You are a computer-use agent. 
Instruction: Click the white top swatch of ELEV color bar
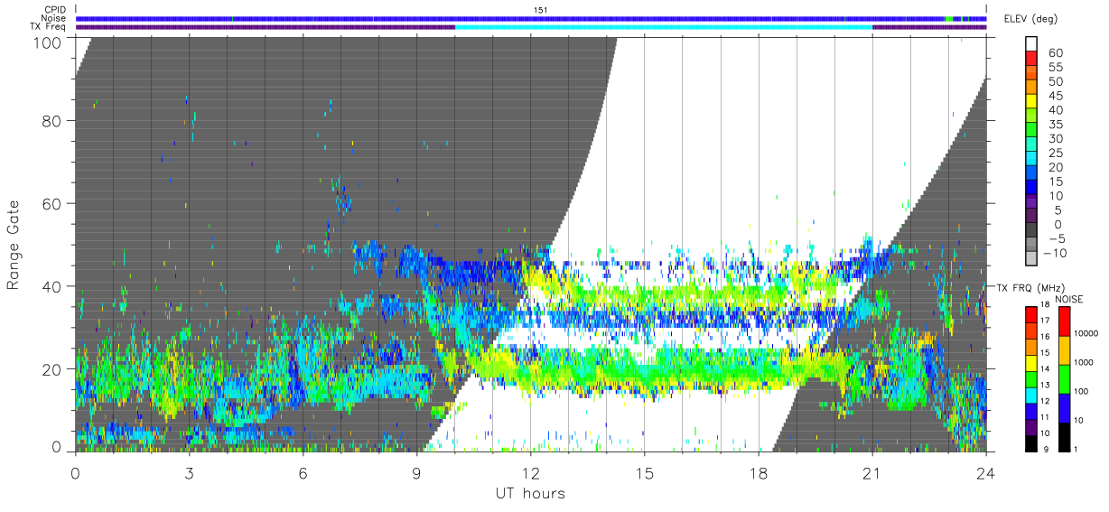coord(1031,42)
